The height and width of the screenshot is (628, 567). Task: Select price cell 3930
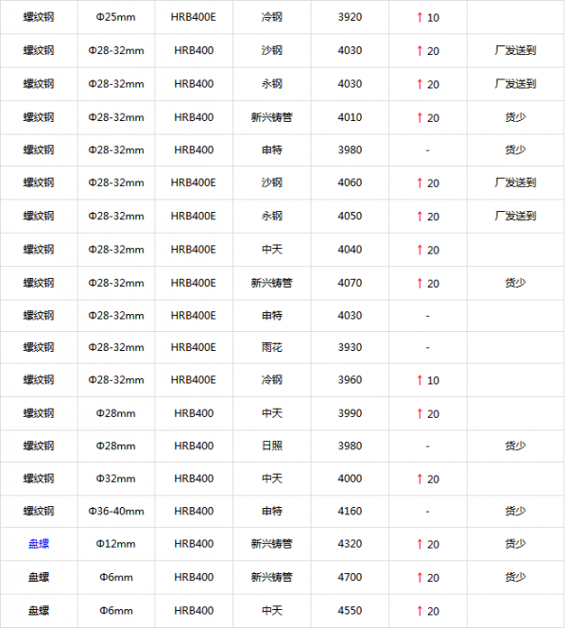tap(350, 347)
